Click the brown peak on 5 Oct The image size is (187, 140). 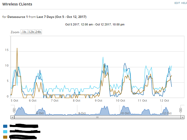tap(17, 48)
